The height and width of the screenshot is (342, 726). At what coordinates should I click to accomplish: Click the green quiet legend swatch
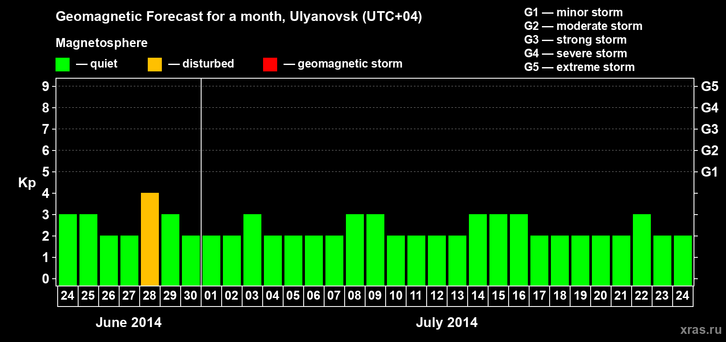62,65
